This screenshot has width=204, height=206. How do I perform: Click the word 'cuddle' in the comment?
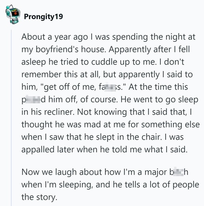tap(104, 62)
